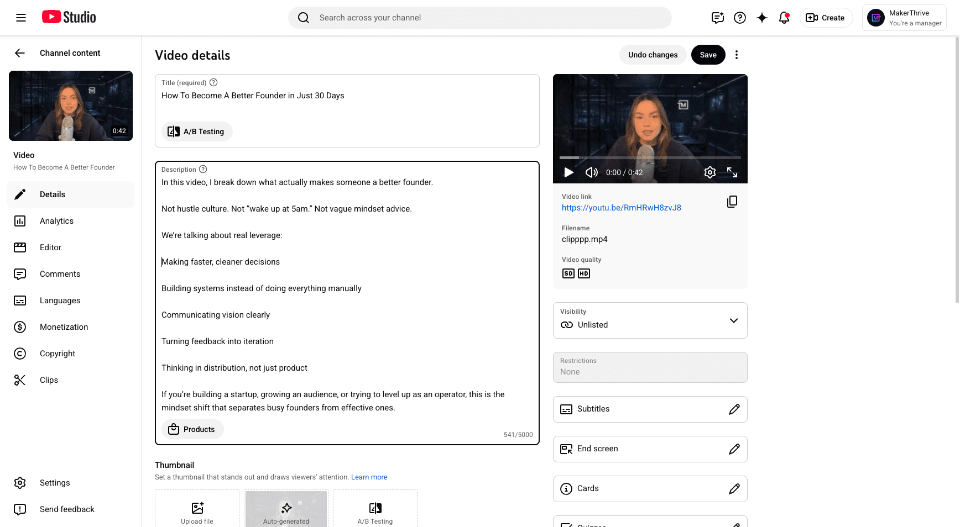Open the thumbnail Learn more link
This screenshot has width=960, height=527.
tap(369, 477)
